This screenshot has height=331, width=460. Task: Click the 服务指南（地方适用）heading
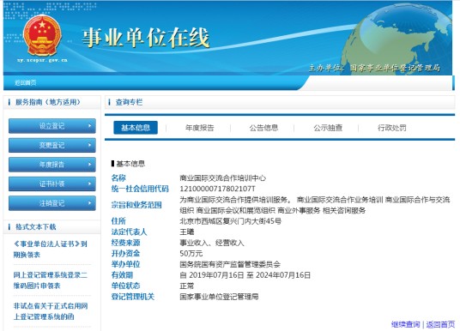click(48, 102)
